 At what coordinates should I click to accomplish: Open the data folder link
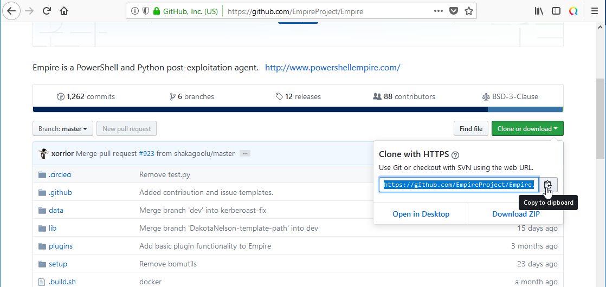tap(56, 211)
